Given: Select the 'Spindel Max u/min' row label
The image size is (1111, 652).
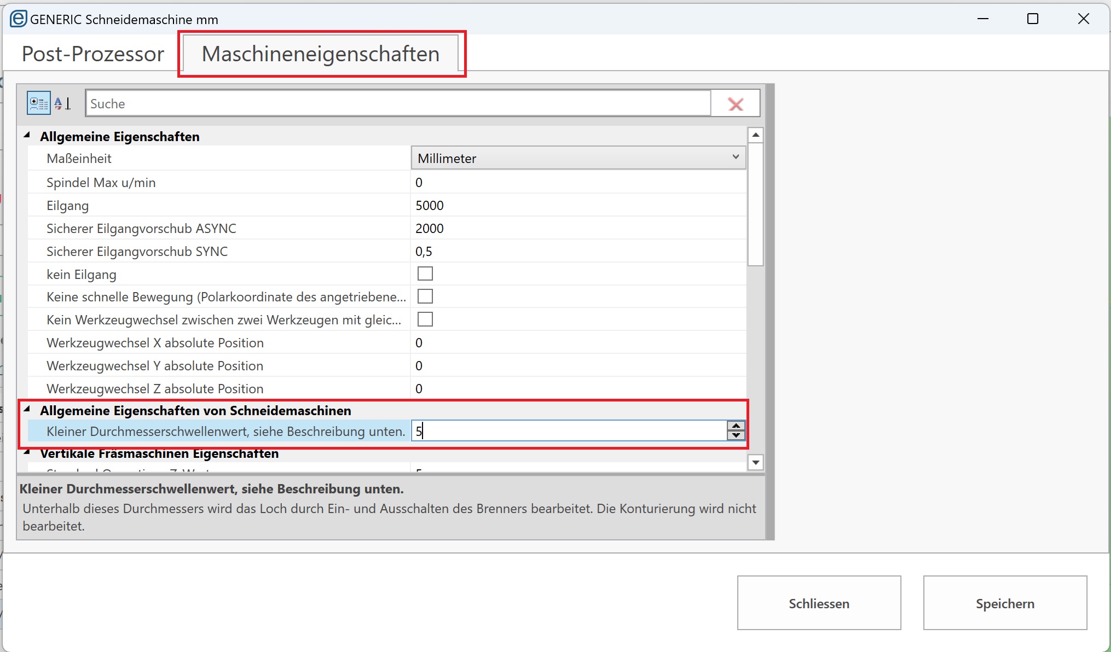Looking at the screenshot, I should click(x=101, y=182).
